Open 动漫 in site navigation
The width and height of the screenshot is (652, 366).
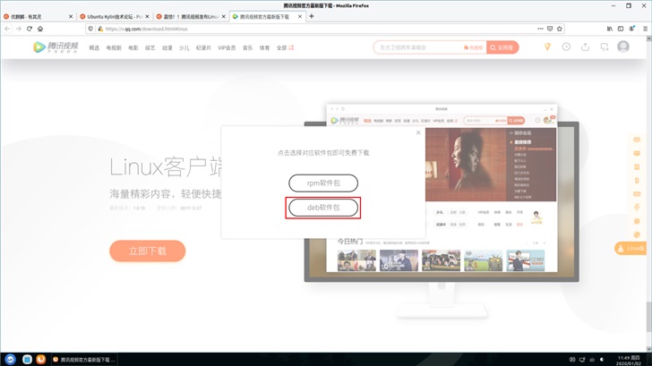point(167,47)
